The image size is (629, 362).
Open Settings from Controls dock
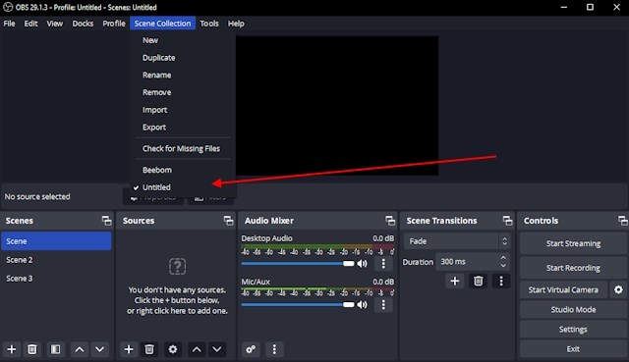click(573, 330)
